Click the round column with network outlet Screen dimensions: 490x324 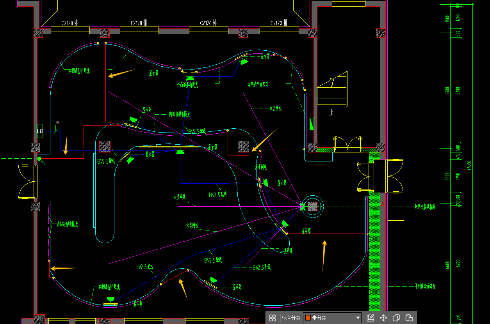[x=312, y=207]
